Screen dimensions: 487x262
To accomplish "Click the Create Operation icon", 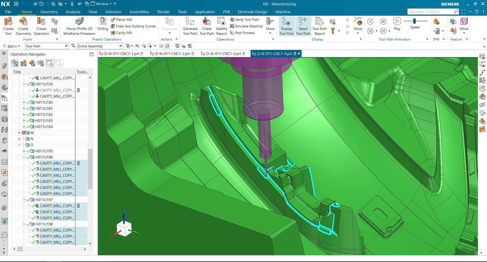I will 41,26.
